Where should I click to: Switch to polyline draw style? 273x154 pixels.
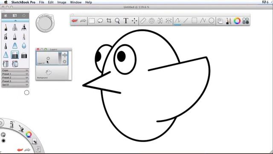pyautogui.click(x=203, y=21)
